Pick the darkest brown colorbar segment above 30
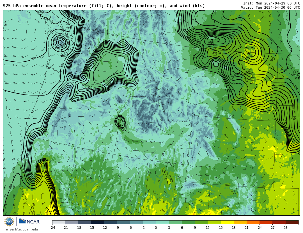This screenshot has height=233, width=303. tap(292, 222)
